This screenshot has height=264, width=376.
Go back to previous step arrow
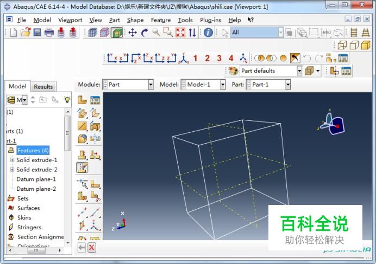[82, 247]
